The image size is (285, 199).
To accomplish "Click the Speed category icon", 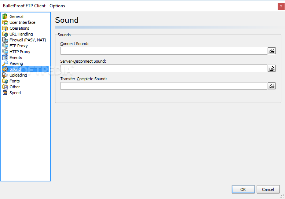I will [x=5, y=93].
